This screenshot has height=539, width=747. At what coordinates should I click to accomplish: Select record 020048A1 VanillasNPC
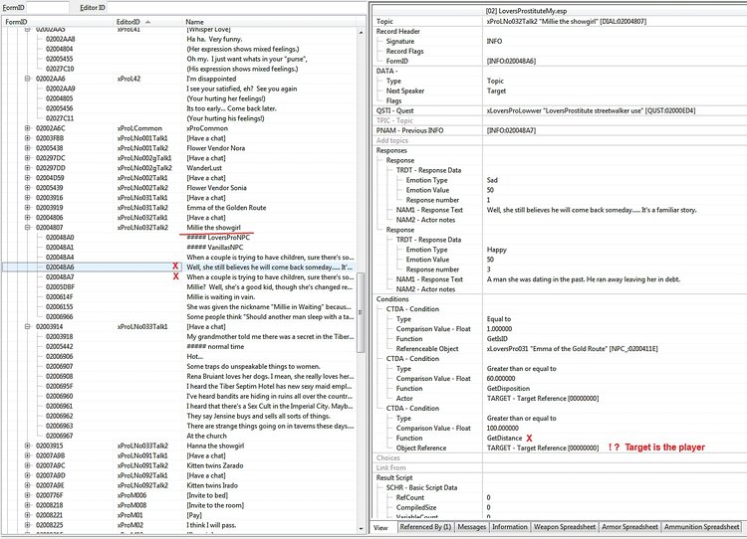click(178, 248)
